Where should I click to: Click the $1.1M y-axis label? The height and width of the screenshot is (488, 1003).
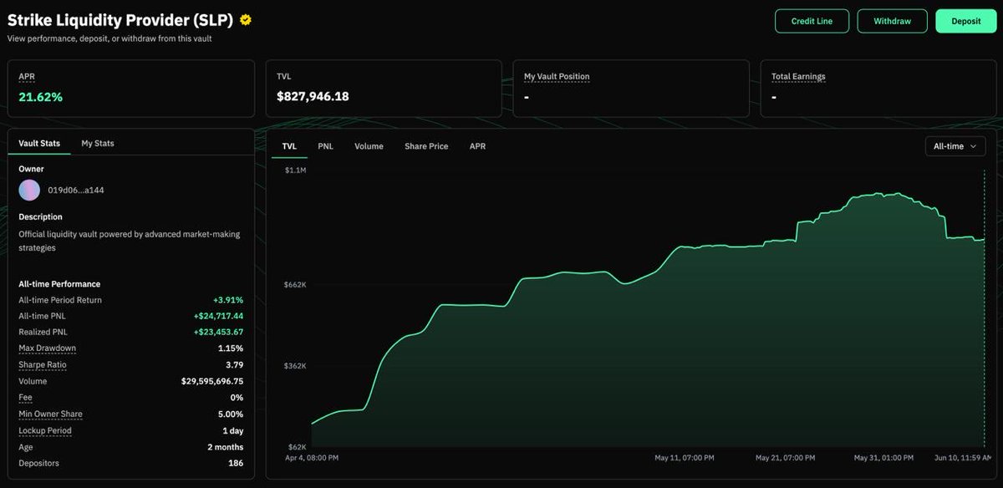click(x=296, y=170)
